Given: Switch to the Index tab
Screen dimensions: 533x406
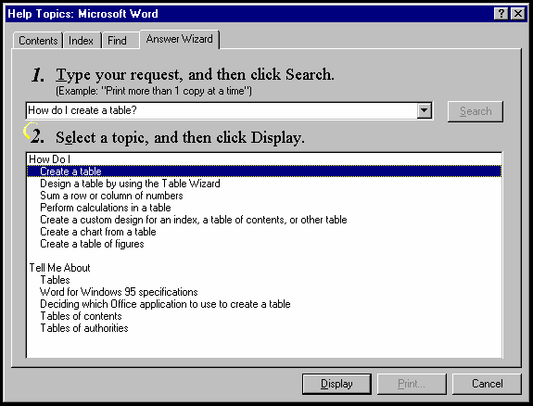Looking at the screenshot, I should tap(81, 41).
